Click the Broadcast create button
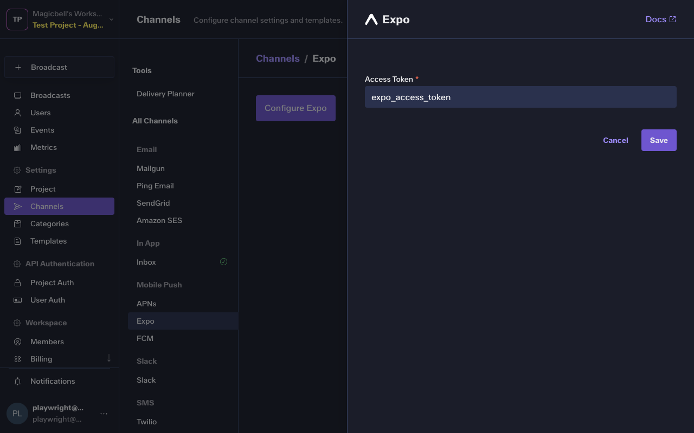This screenshot has height=433, width=694. click(59, 67)
